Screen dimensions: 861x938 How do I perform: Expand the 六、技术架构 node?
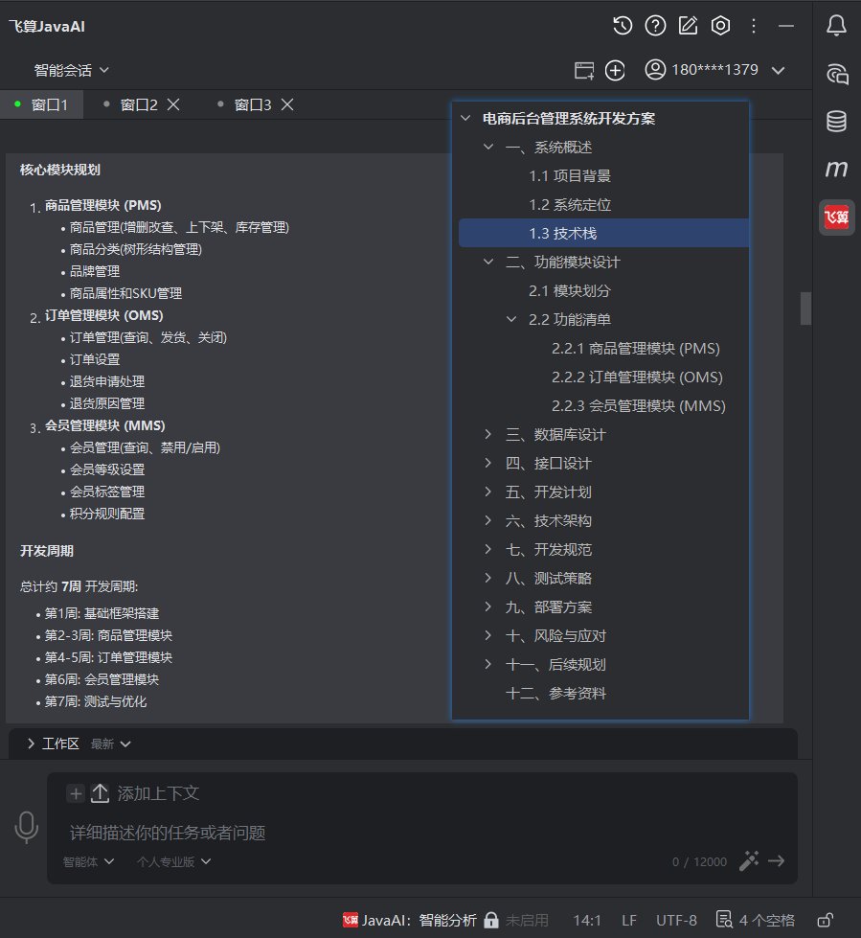488,520
